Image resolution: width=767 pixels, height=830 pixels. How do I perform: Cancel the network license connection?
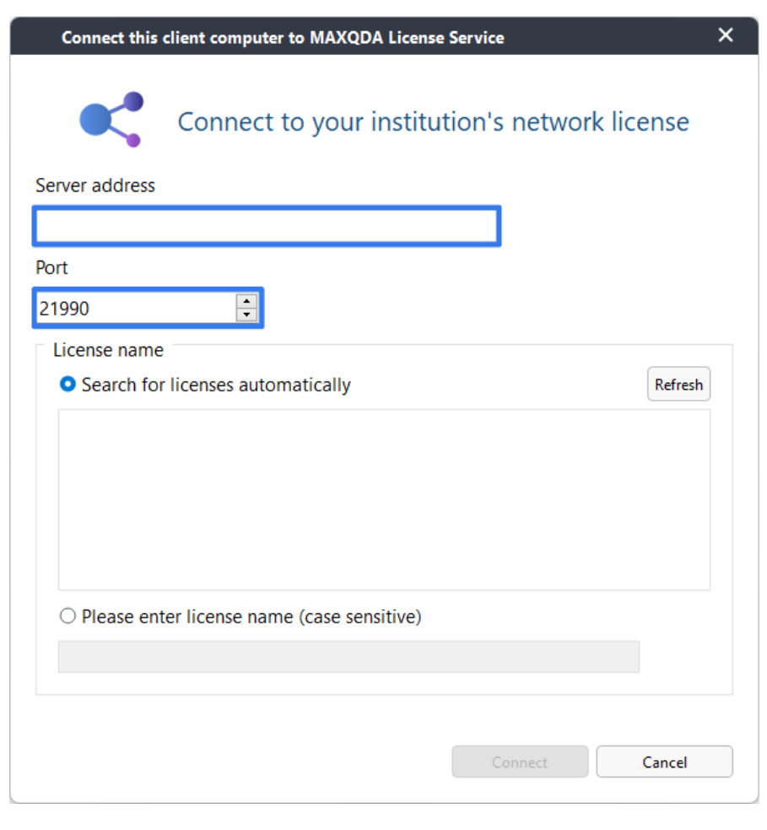point(664,762)
